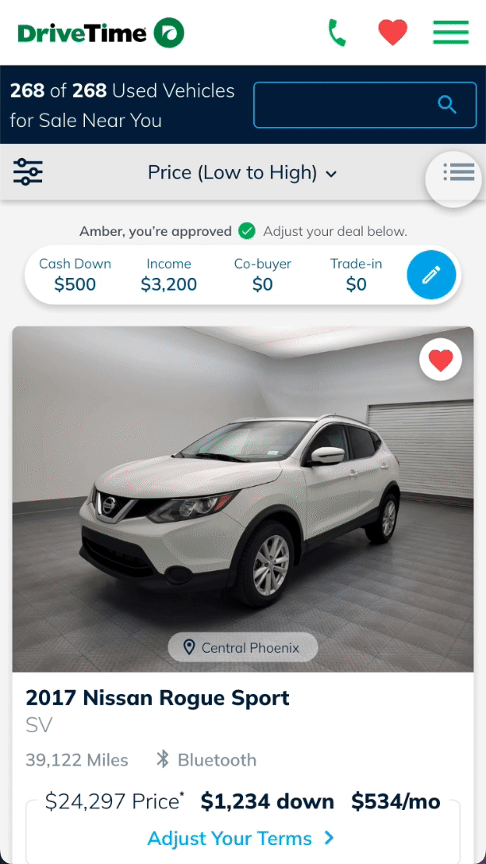Click the blue pencil edit button
This screenshot has width=486, height=864.
pos(431,275)
